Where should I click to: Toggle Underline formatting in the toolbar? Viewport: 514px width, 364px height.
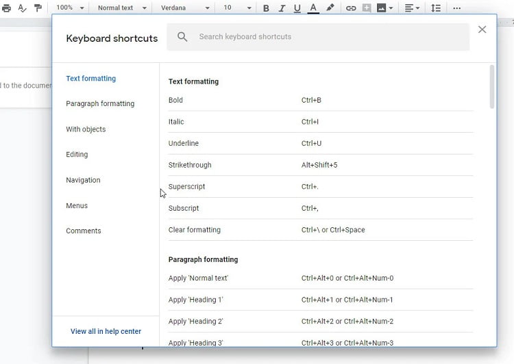pos(297,8)
